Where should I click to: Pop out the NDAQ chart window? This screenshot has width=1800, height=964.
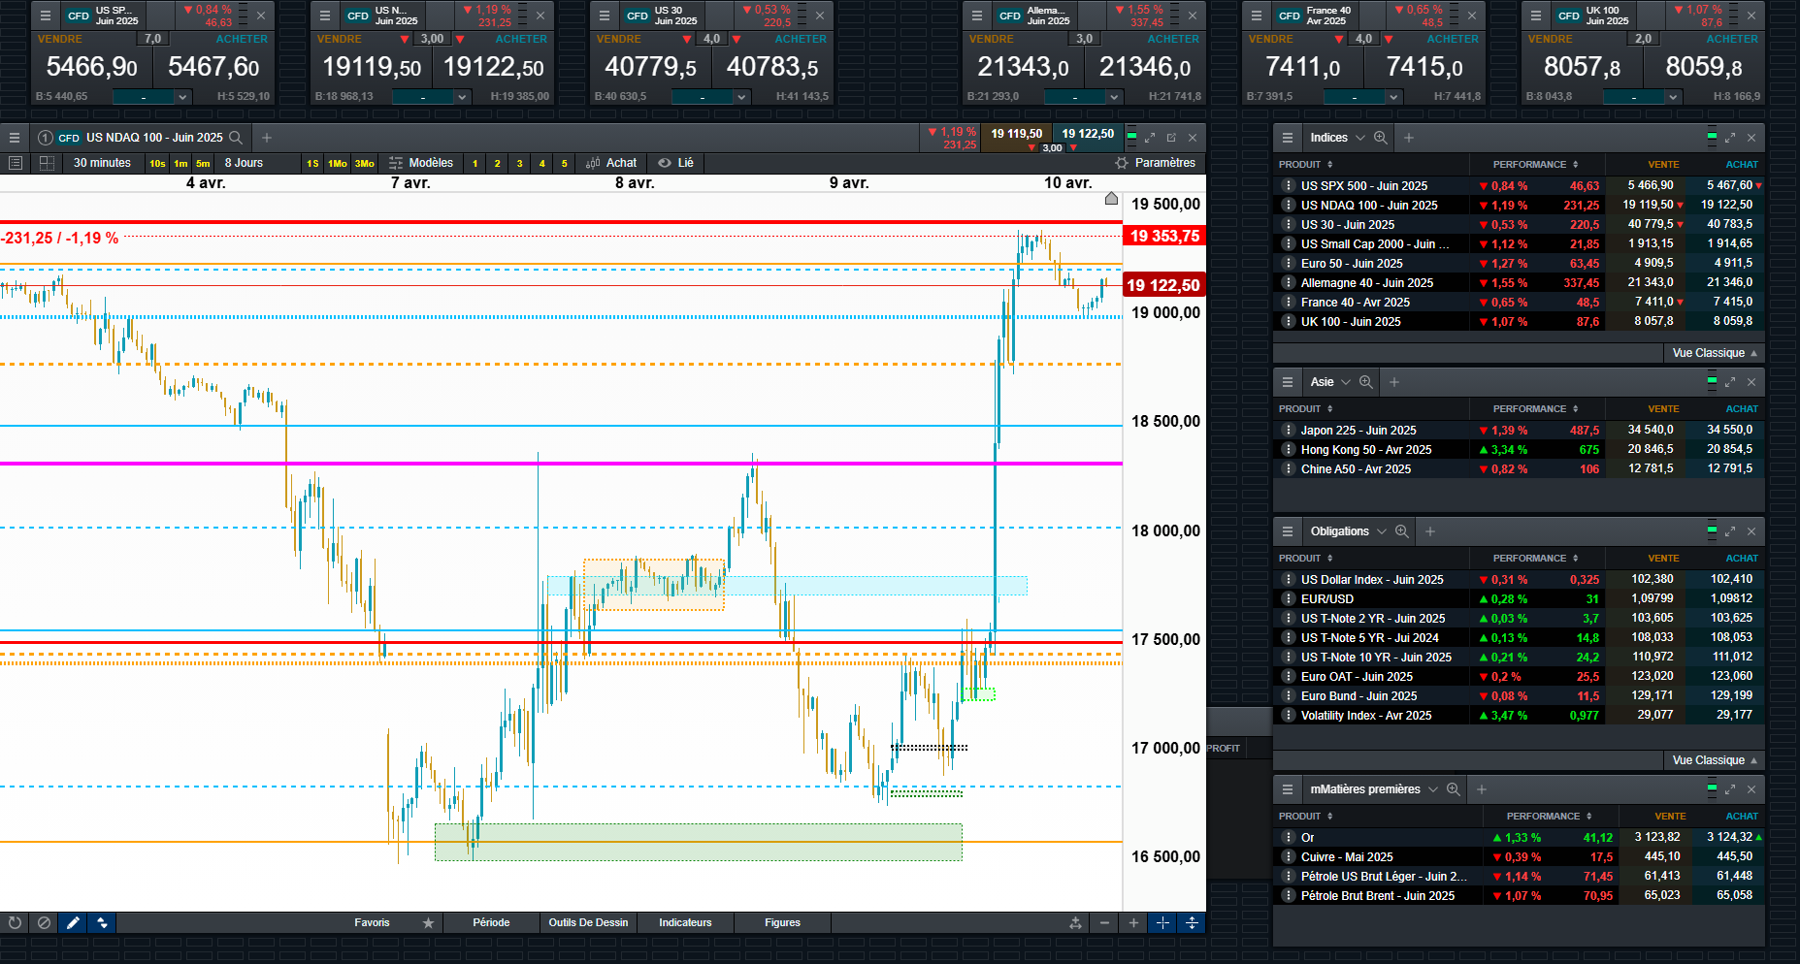pos(1171,138)
